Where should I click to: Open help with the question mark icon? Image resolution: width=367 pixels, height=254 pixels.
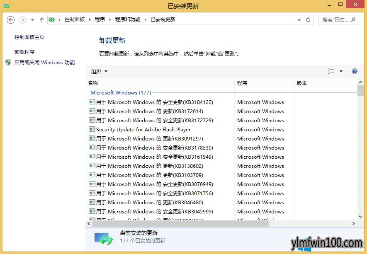coord(355,71)
